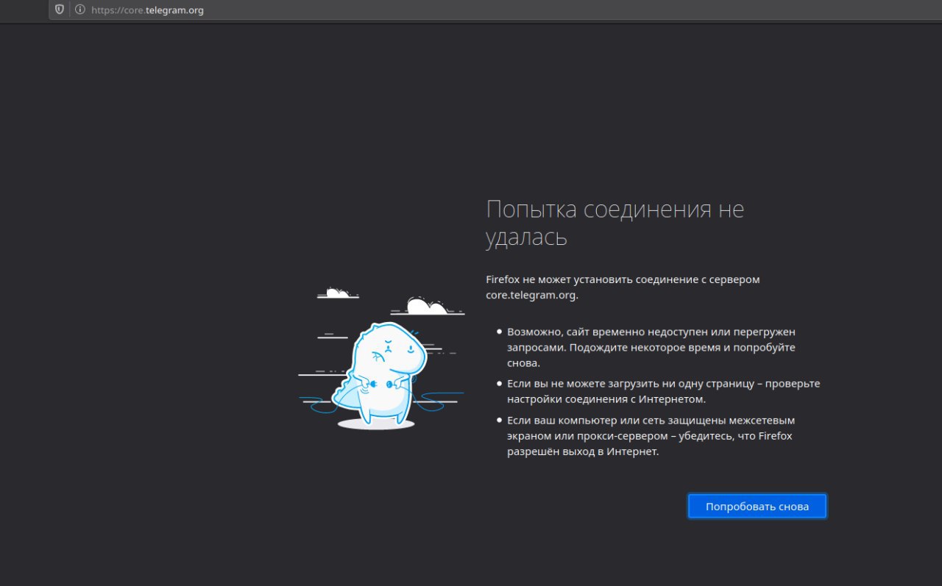Image resolution: width=942 pixels, height=586 pixels.
Task: Click the larger right cloud in the illustration
Action: pyautogui.click(x=428, y=307)
